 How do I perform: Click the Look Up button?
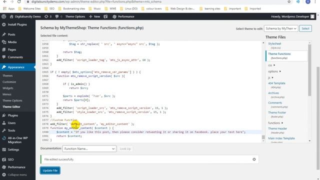click(125, 148)
